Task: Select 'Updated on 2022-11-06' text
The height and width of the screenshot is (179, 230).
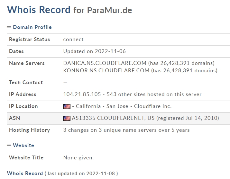Action: (x=95, y=51)
